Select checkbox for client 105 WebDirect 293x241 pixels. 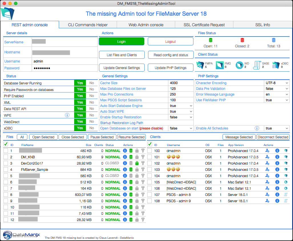(149, 182)
